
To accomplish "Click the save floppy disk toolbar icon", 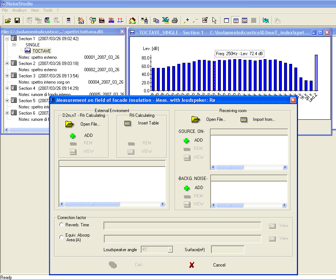I will tap(17, 20).
